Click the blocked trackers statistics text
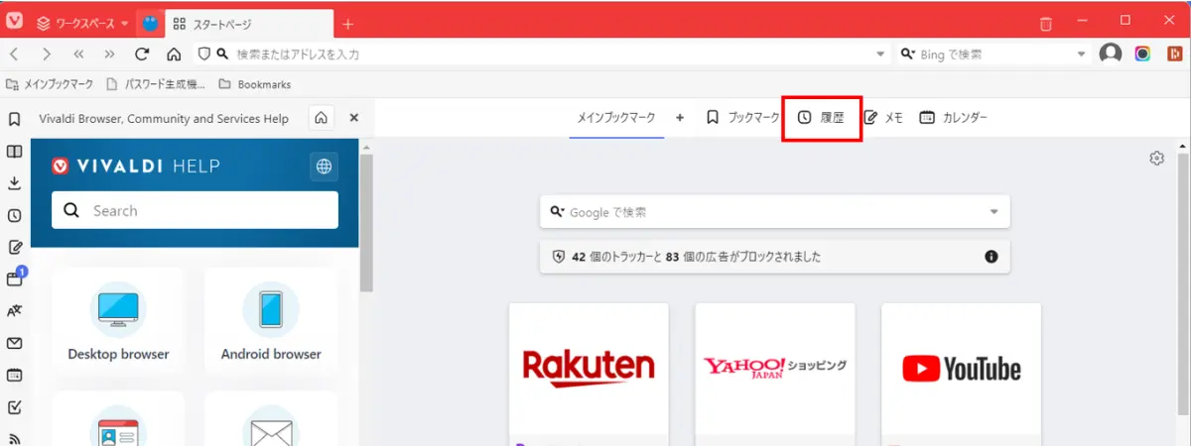1191x446 pixels. (696, 257)
